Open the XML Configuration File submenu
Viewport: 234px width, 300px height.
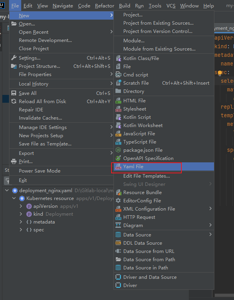click(x=164, y=209)
